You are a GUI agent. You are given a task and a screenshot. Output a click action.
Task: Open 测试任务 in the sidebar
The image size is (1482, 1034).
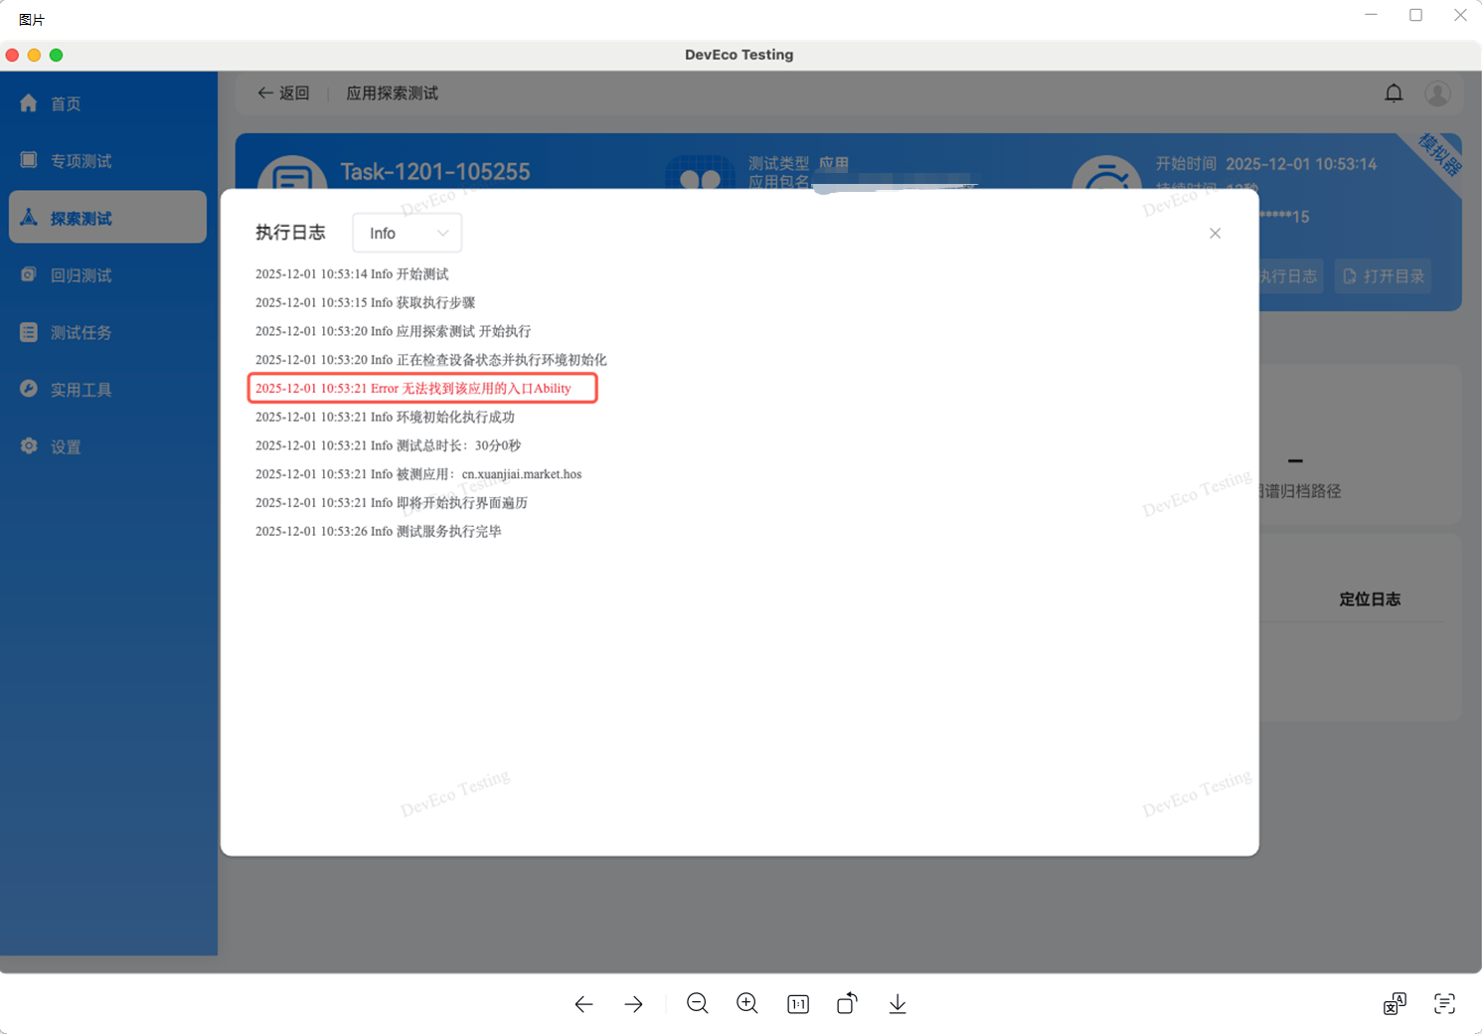(81, 333)
